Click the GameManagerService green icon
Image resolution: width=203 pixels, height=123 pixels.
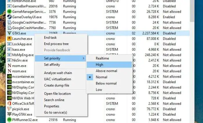click(x=9, y=12)
